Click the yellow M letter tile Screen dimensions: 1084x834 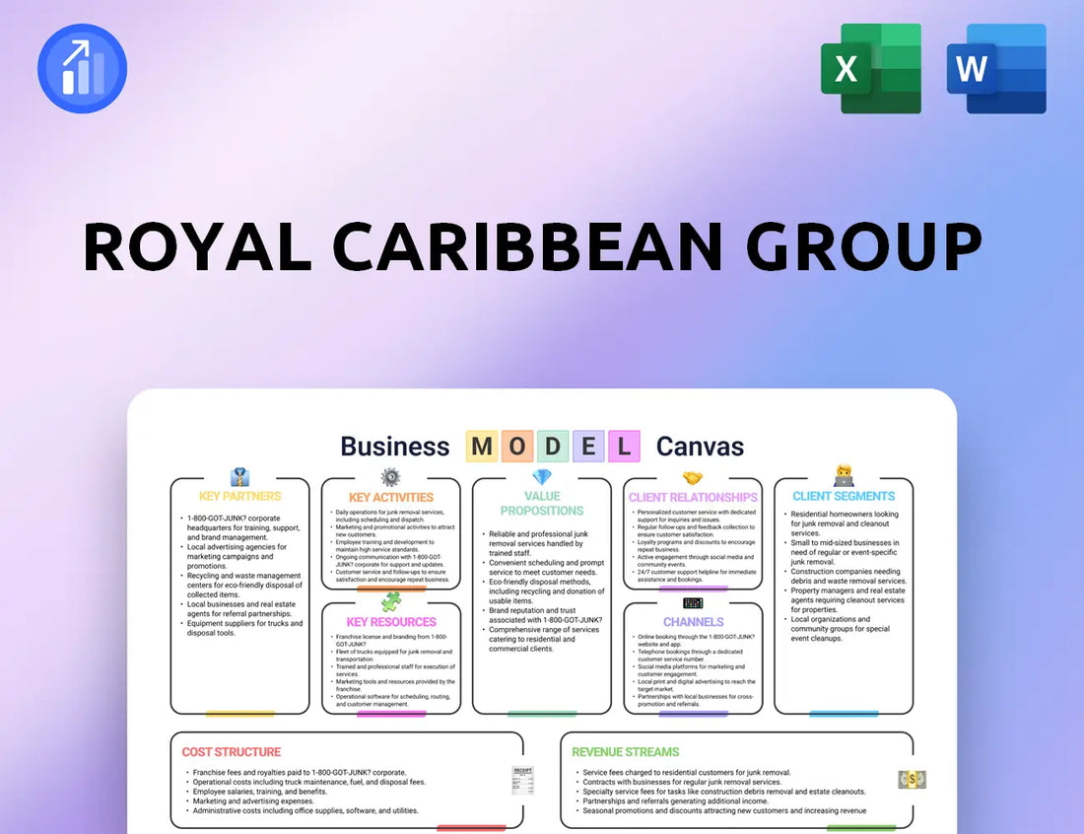tap(482, 446)
